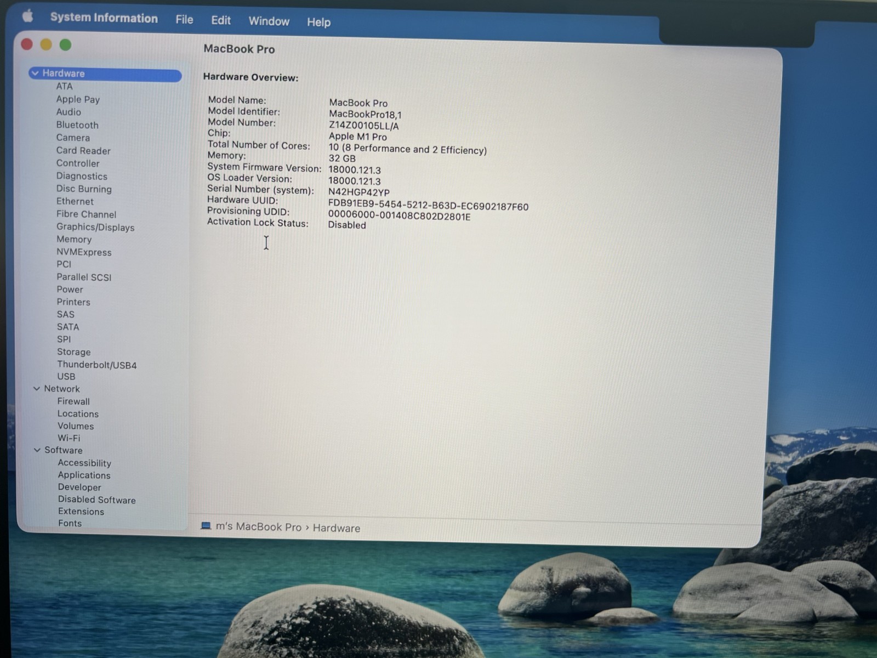
Task: Open the Apple menu
Action: [27, 16]
